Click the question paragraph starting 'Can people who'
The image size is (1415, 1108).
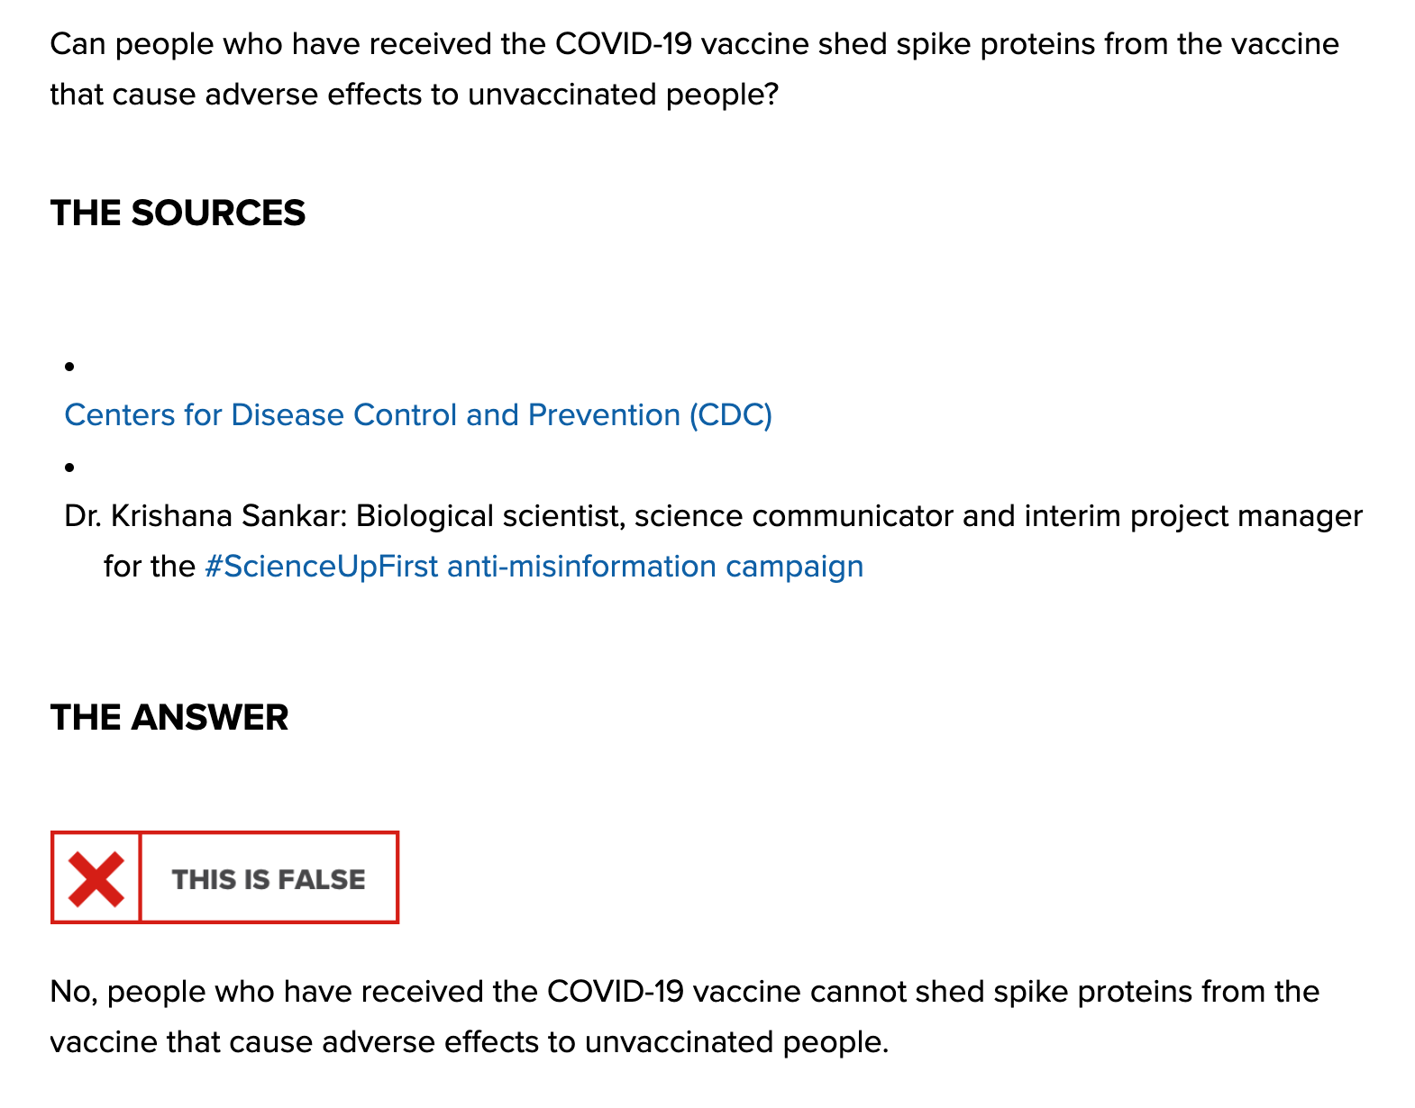694,68
